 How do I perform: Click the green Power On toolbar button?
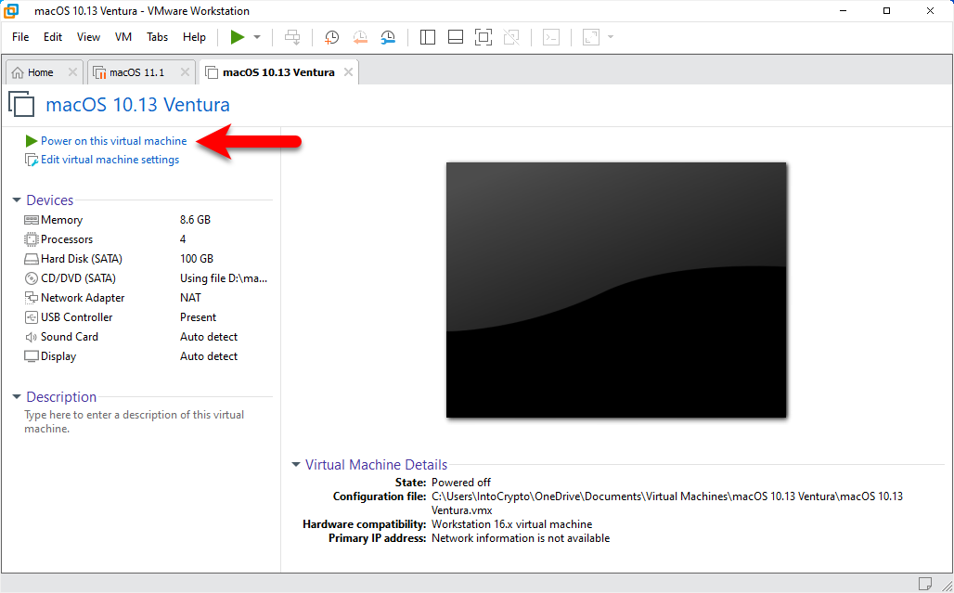click(238, 37)
